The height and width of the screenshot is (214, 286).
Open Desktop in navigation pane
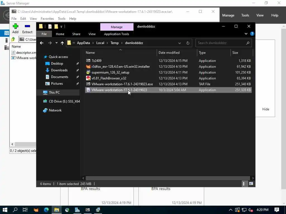tap(57, 64)
